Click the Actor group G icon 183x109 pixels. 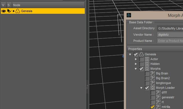[x=147, y=59]
